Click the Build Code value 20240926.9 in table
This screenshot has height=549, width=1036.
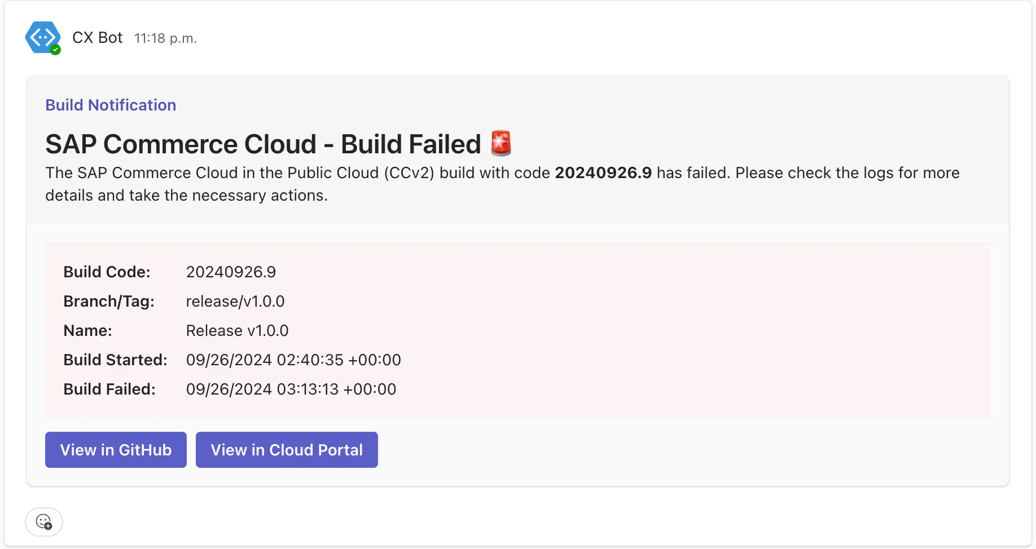click(x=231, y=272)
